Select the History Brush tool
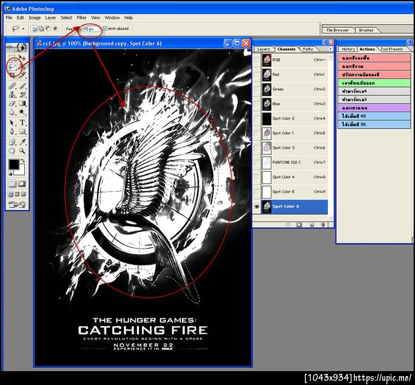415x385 pixels. coord(22,94)
